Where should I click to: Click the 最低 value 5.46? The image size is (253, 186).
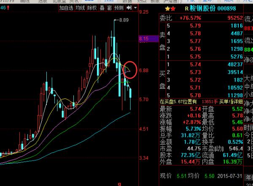coord(237,122)
